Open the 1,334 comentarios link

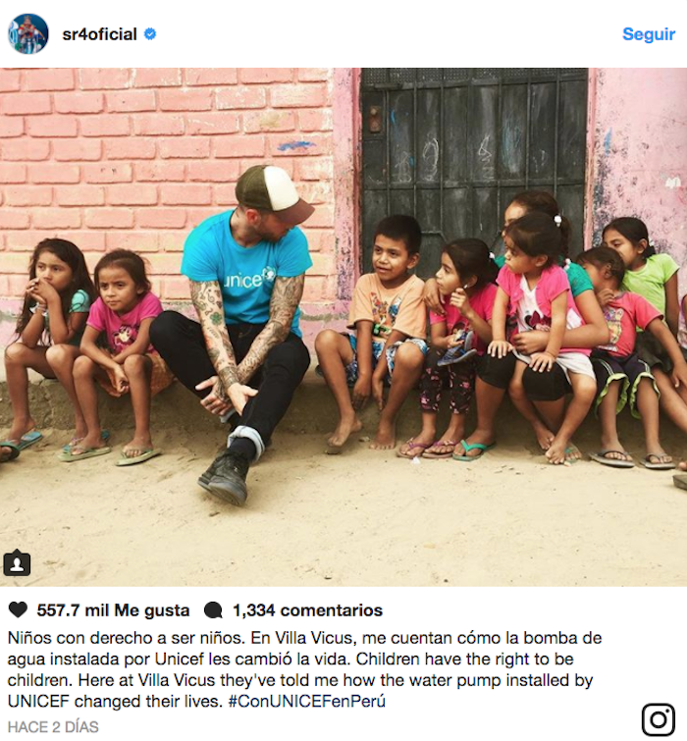tap(307, 610)
